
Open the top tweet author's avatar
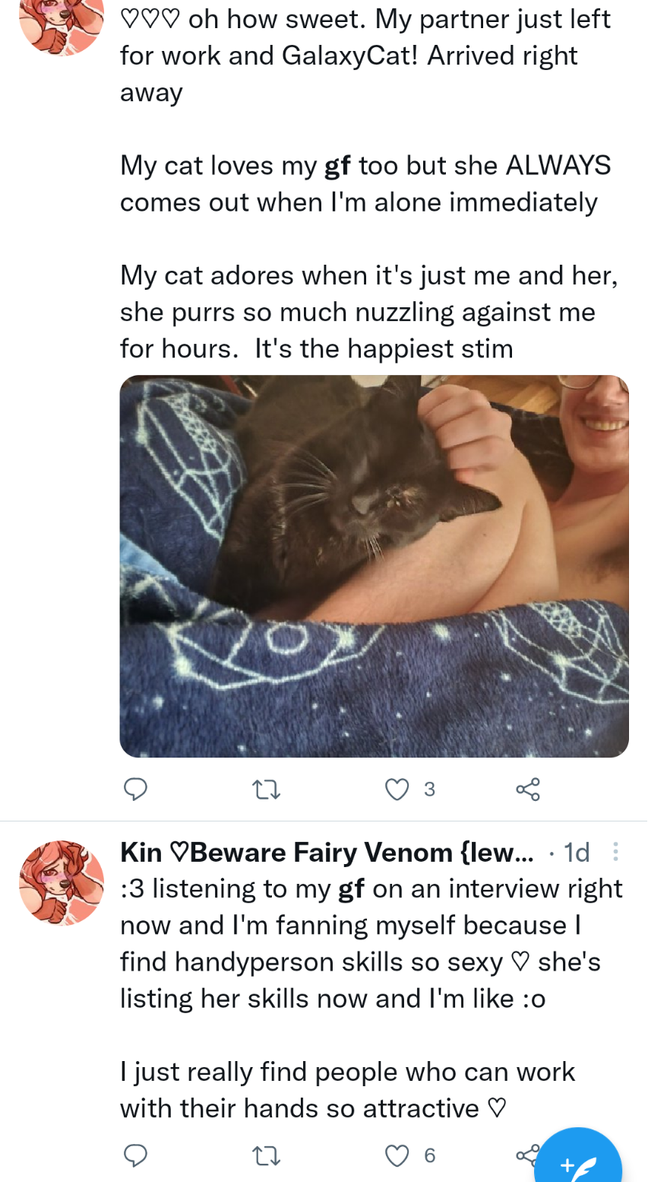(62, 27)
